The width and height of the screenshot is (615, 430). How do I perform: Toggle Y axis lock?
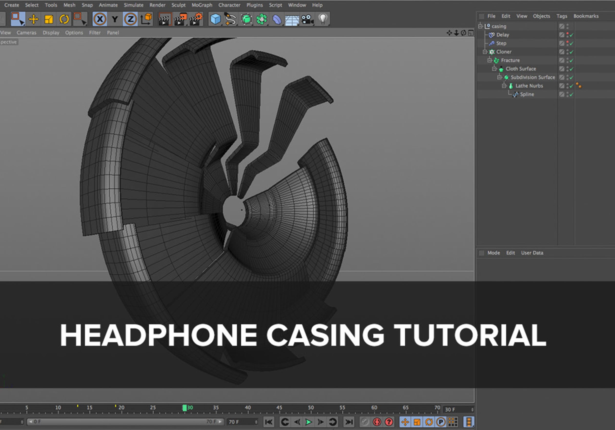pos(115,19)
